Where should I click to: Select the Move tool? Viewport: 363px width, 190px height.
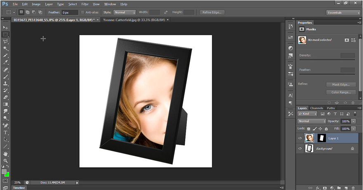6,28
